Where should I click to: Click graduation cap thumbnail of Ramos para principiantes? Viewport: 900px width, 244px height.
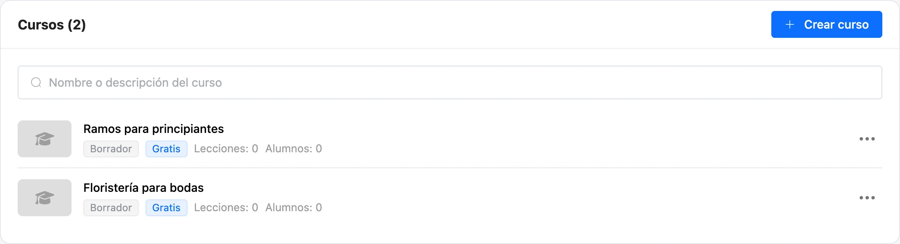(x=45, y=139)
